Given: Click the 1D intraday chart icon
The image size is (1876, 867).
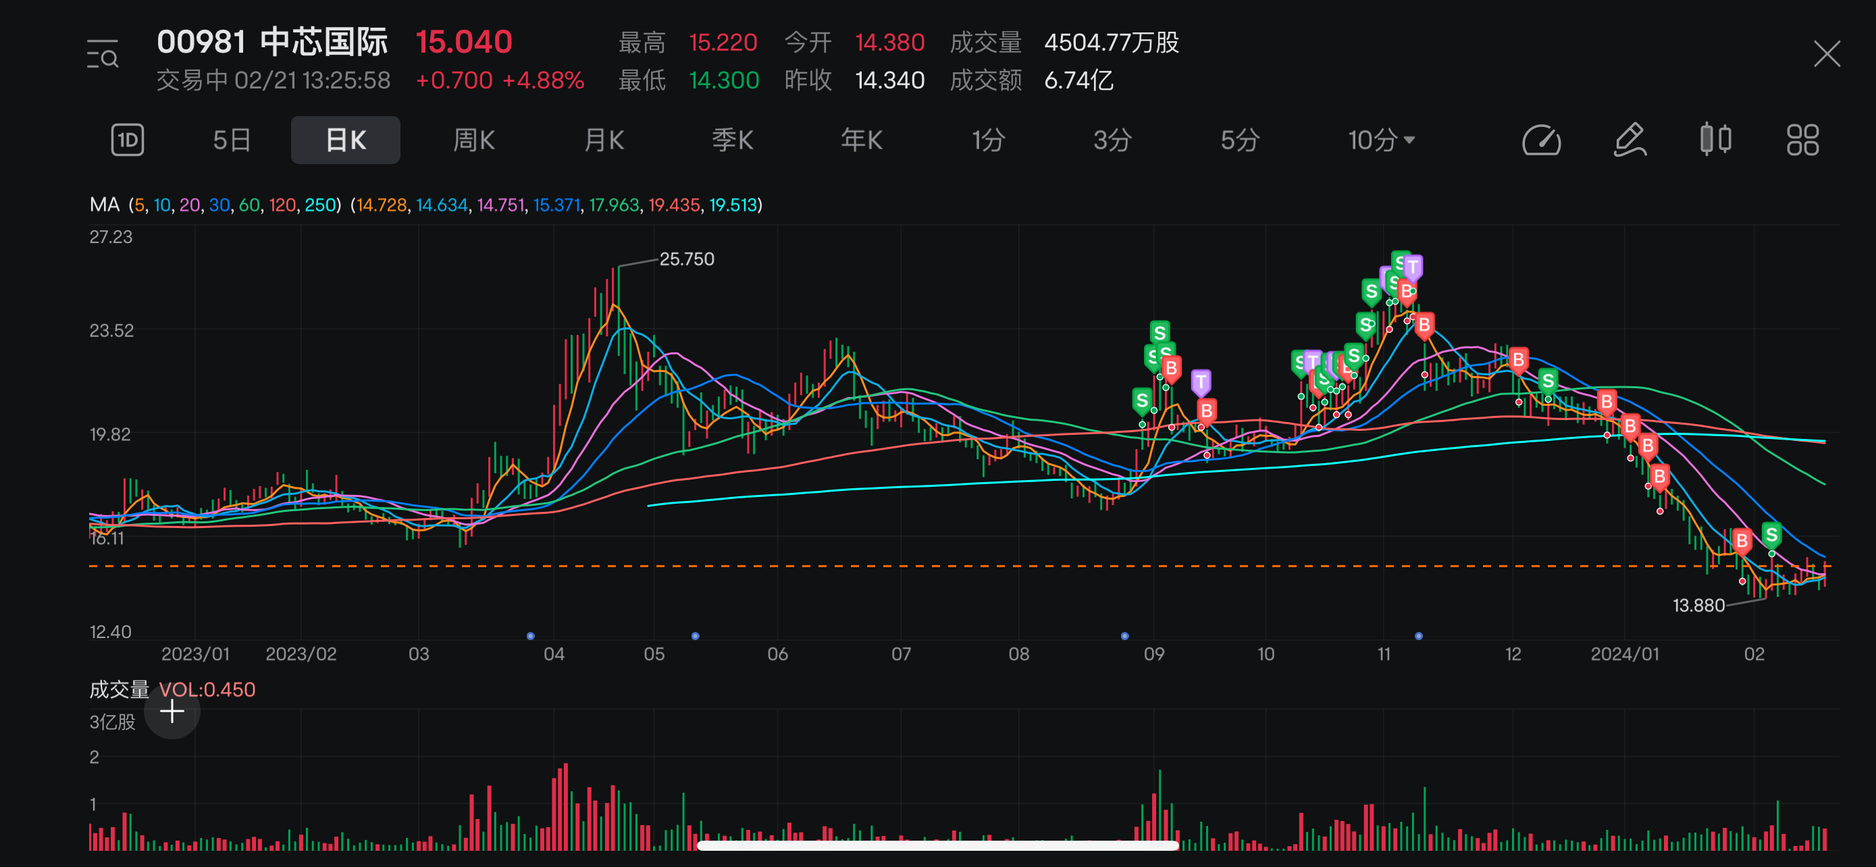Looking at the screenshot, I should click(128, 140).
